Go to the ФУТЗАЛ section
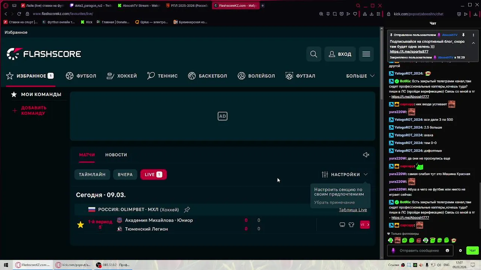The width and height of the screenshot is (481, 270). [x=300, y=76]
